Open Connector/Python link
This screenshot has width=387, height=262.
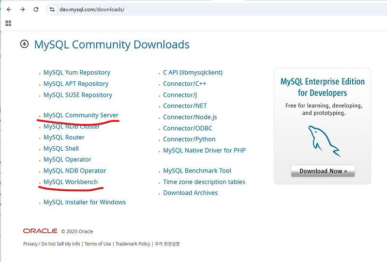point(189,139)
